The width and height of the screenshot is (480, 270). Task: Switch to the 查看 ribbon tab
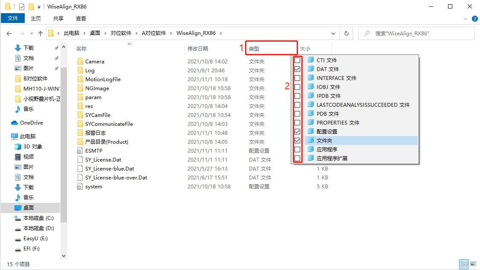[81, 18]
